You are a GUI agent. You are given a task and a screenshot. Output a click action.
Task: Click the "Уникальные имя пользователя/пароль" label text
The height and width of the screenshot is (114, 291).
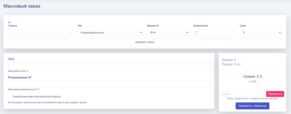(x=37, y=96)
